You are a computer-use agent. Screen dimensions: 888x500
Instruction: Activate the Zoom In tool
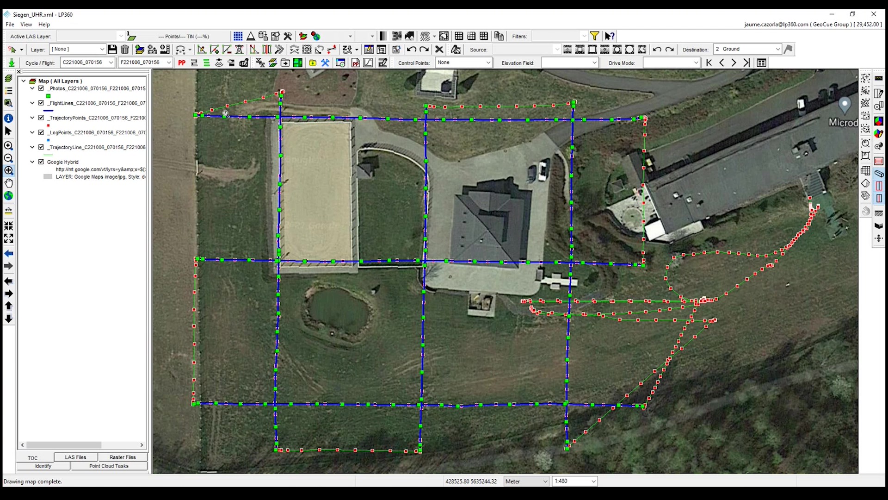click(9, 145)
